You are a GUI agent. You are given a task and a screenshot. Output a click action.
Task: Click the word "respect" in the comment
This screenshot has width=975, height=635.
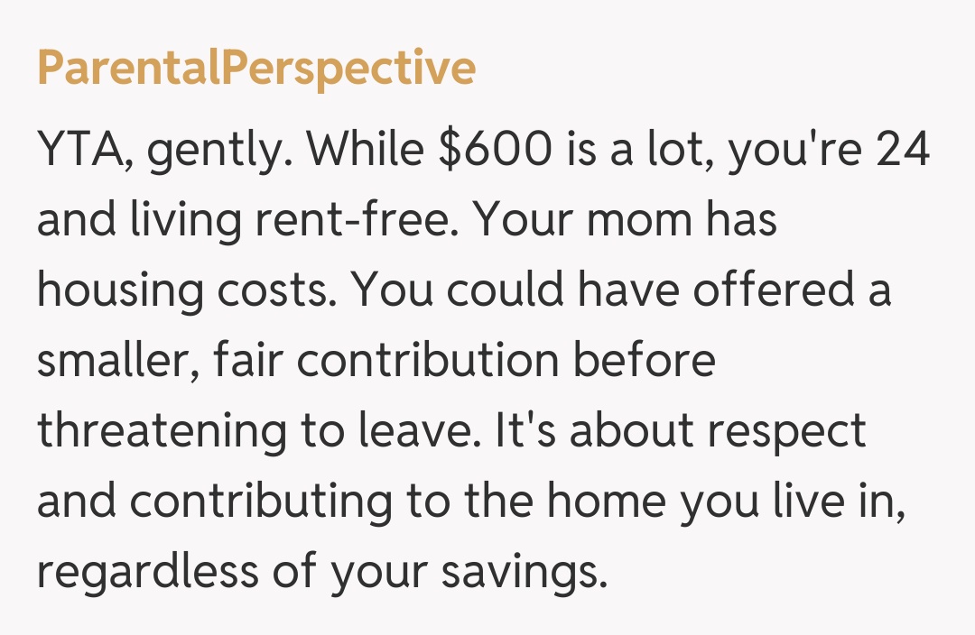point(785,432)
